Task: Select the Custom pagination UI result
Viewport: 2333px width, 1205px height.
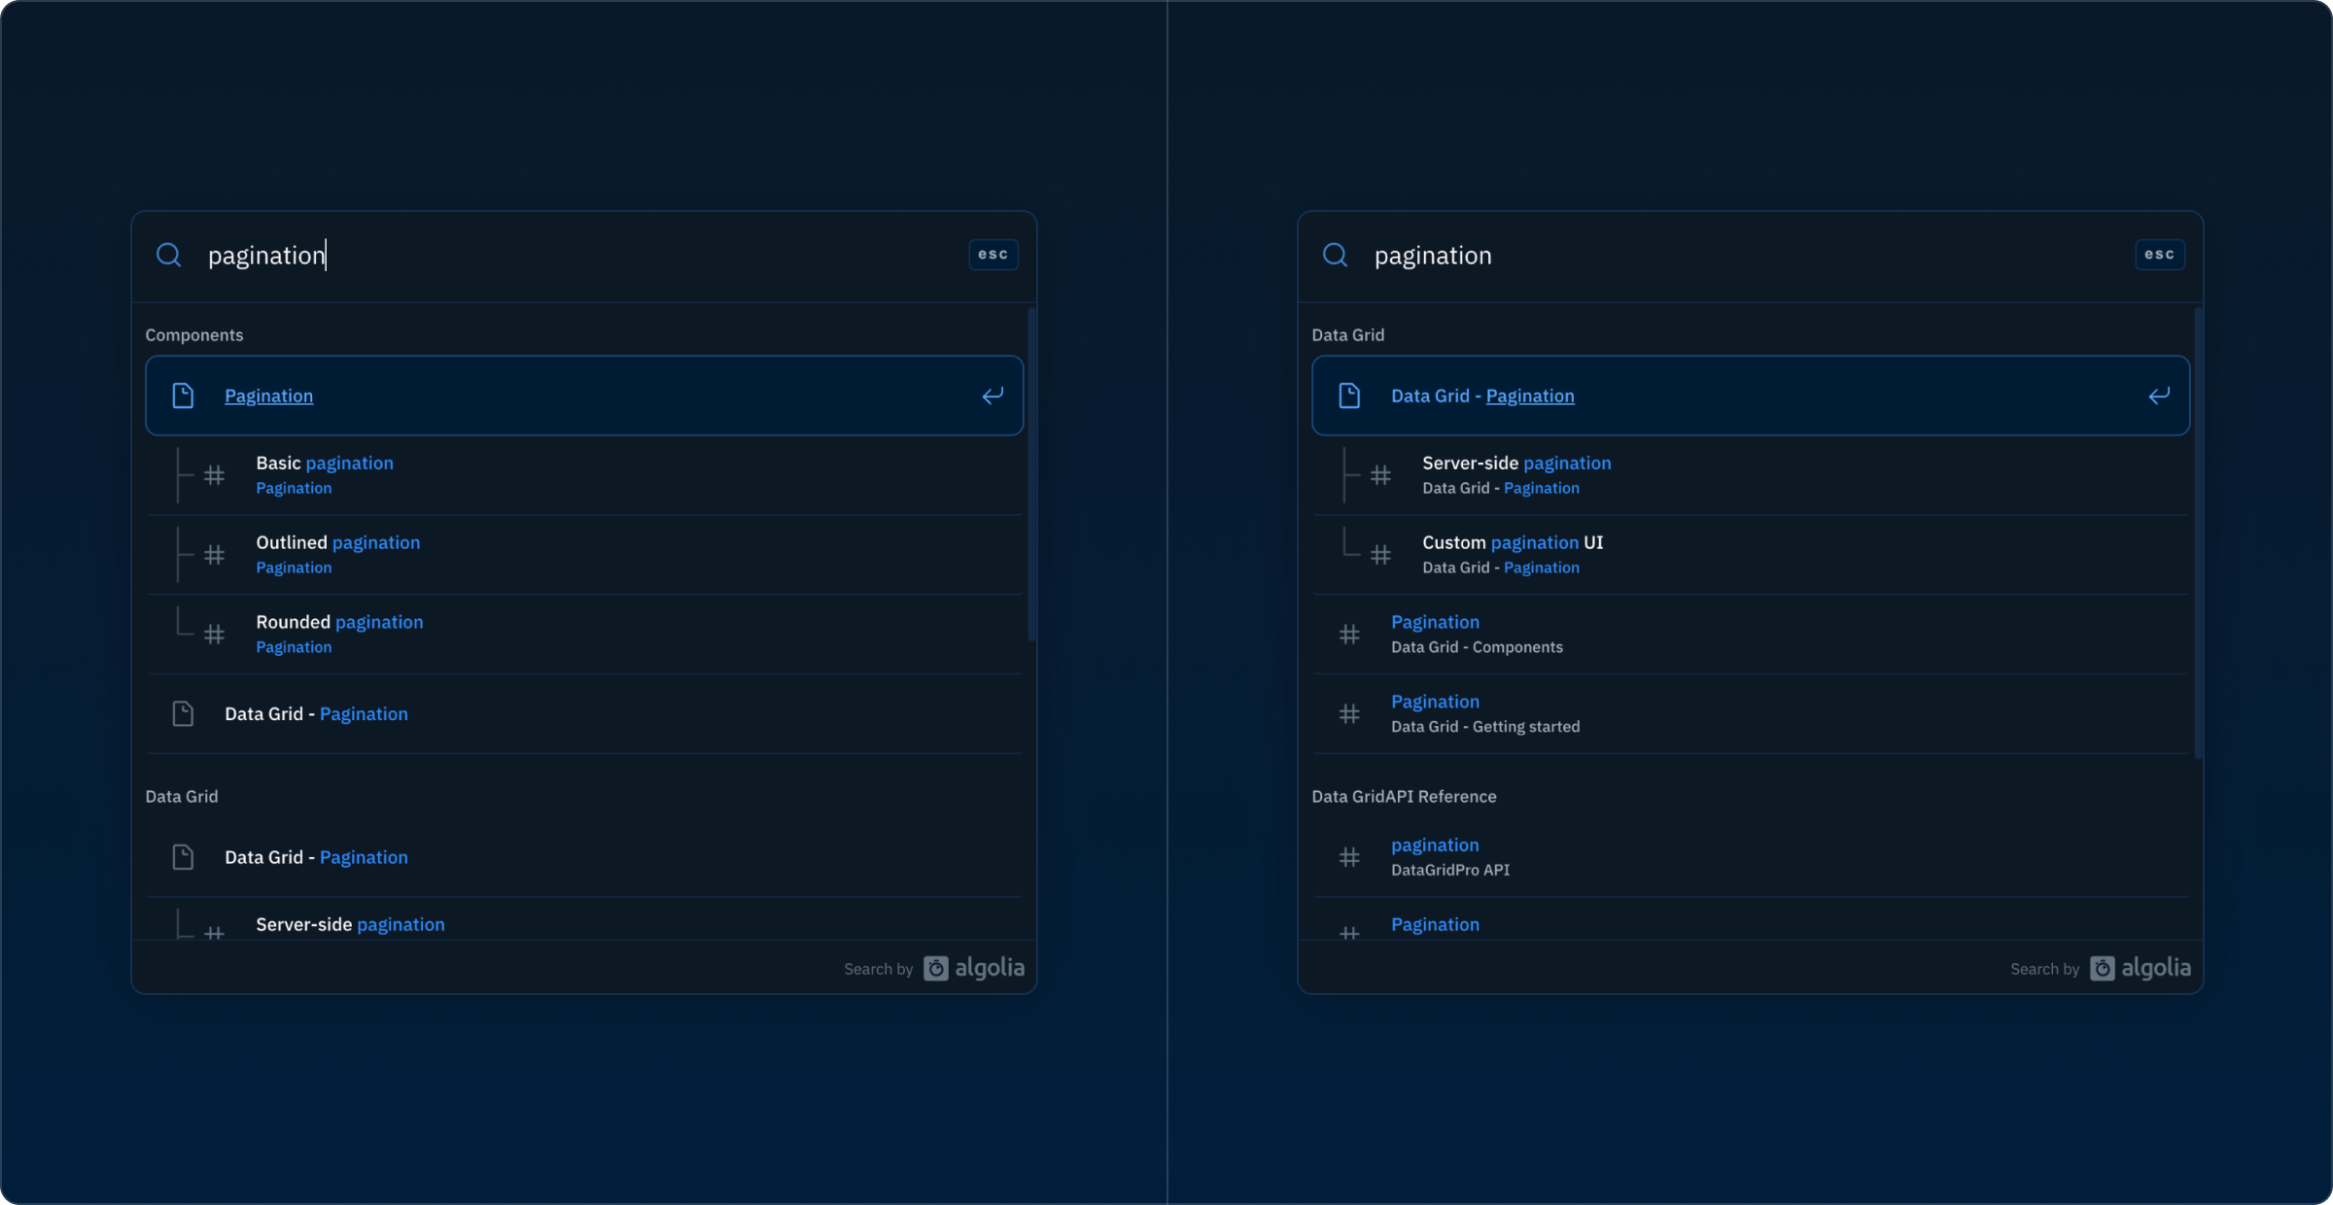Action: tap(1512, 542)
